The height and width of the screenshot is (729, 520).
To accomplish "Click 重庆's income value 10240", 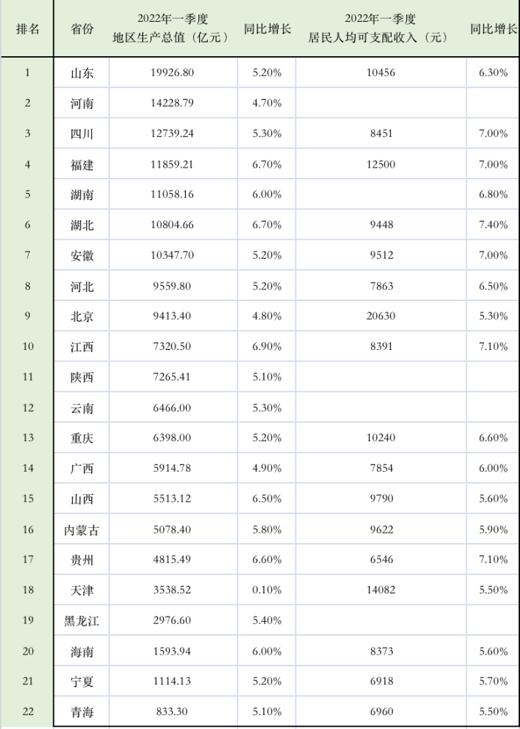I will 381,437.
